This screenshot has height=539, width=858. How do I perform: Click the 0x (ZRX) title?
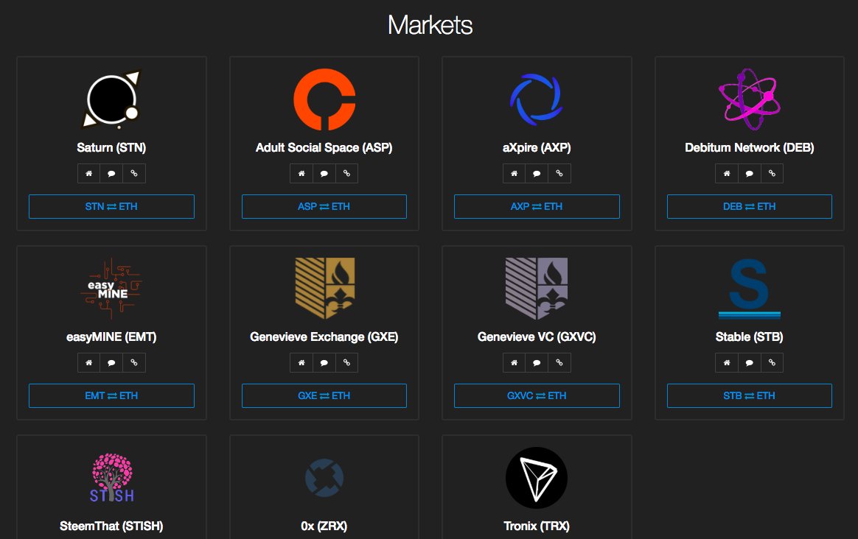pyautogui.click(x=324, y=526)
